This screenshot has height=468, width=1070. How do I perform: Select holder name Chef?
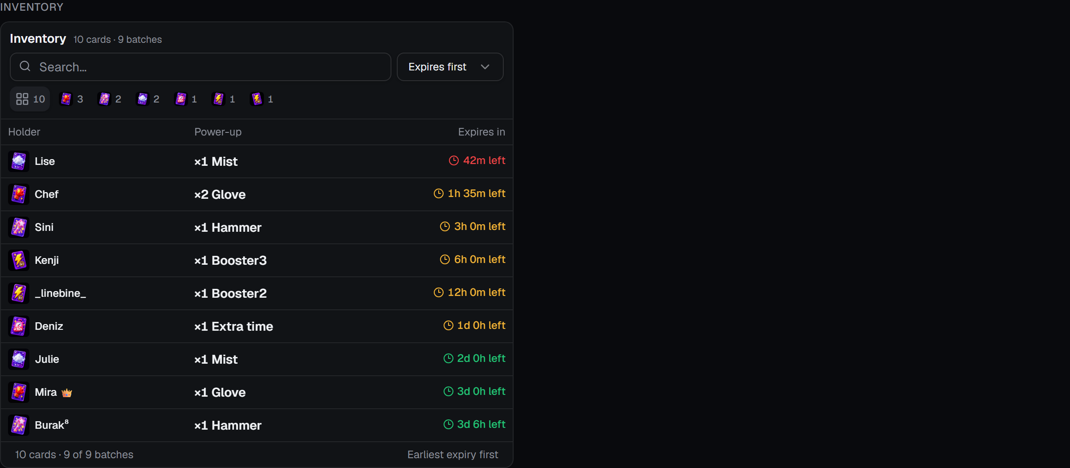(46, 194)
